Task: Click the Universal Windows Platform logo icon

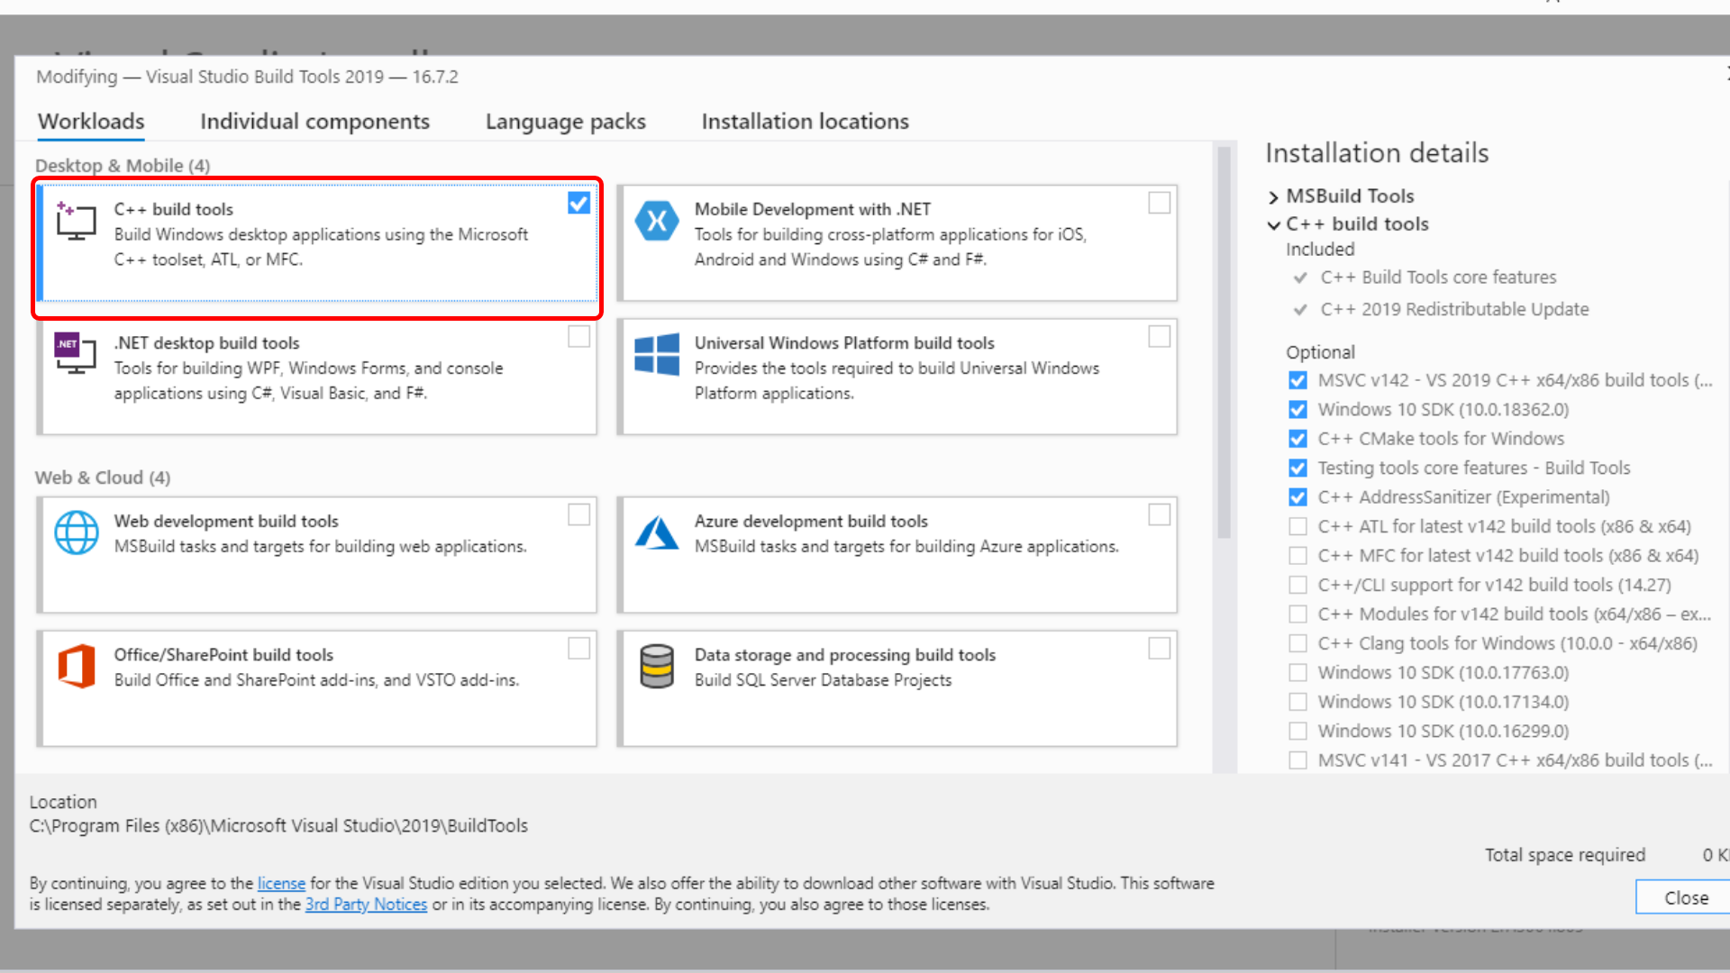Action: (657, 354)
